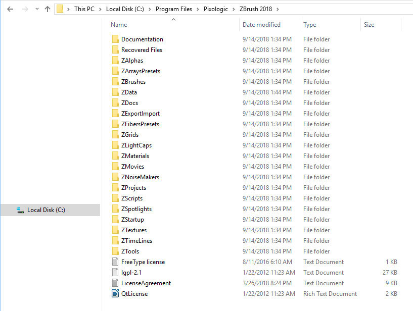Image resolution: width=413 pixels, height=311 pixels.
Task: Click the Local Disk drive icon in the sidebar
Action: click(20, 210)
